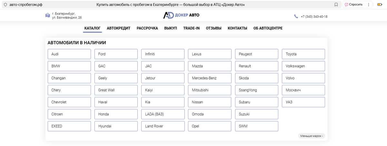Open the Отзывы page
387x146 pixels.
coord(214,28)
